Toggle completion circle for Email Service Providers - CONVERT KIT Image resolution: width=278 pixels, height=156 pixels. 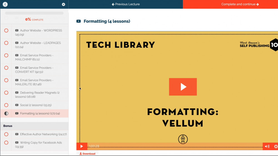(6, 68)
